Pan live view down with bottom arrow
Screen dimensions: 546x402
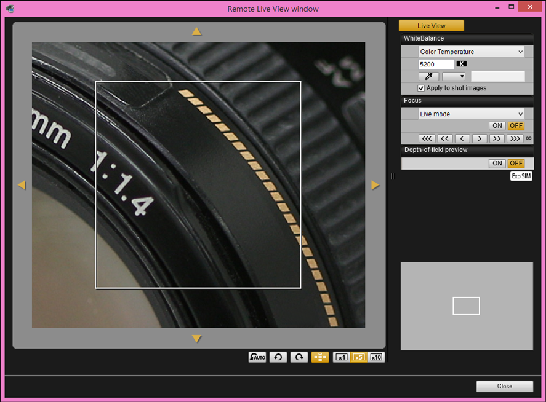click(x=197, y=339)
